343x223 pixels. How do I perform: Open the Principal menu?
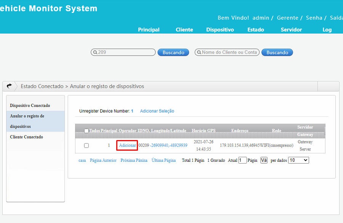tap(149, 30)
